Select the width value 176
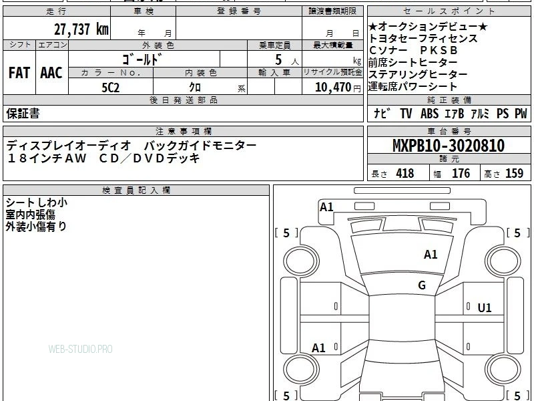 click(461, 173)
